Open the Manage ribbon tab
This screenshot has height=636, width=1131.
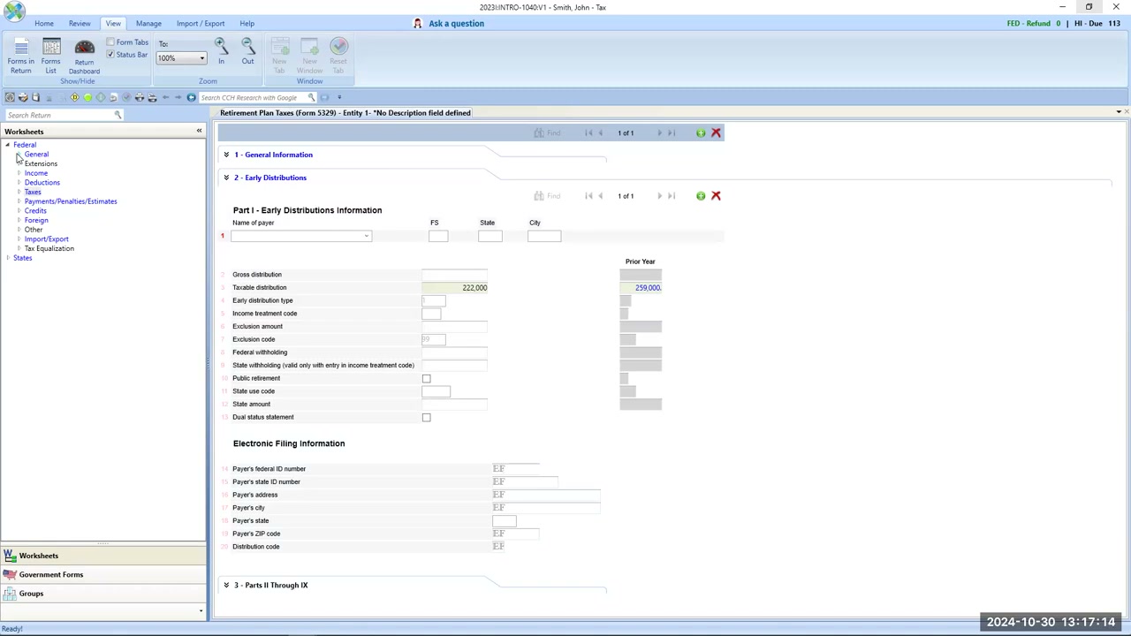click(x=148, y=24)
